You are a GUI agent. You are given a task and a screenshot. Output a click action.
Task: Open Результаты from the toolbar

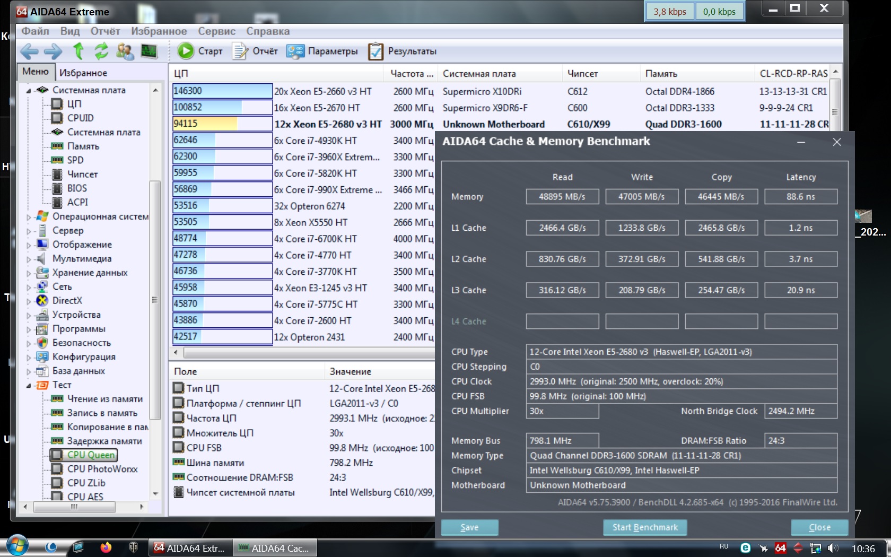(402, 51)
